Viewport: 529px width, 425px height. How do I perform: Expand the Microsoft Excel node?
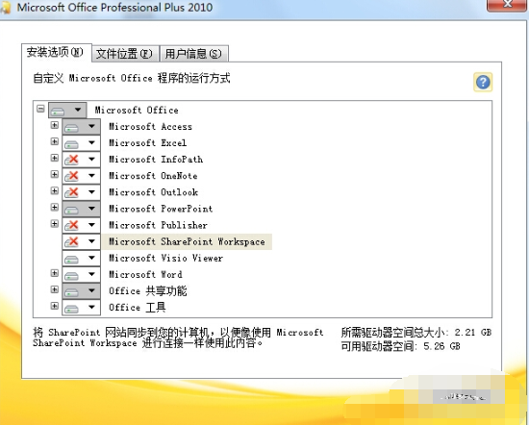[54, 141]
